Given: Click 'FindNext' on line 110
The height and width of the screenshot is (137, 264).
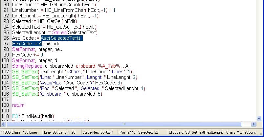Looking at the screenshot, I should coord(31,116).
